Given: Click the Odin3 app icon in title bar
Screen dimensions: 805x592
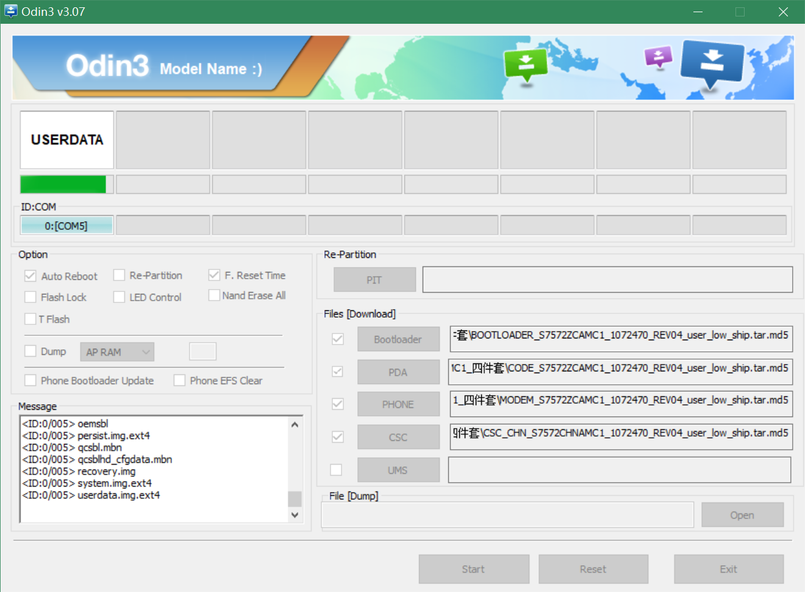Looking at the screenshot, I should 11,12.
